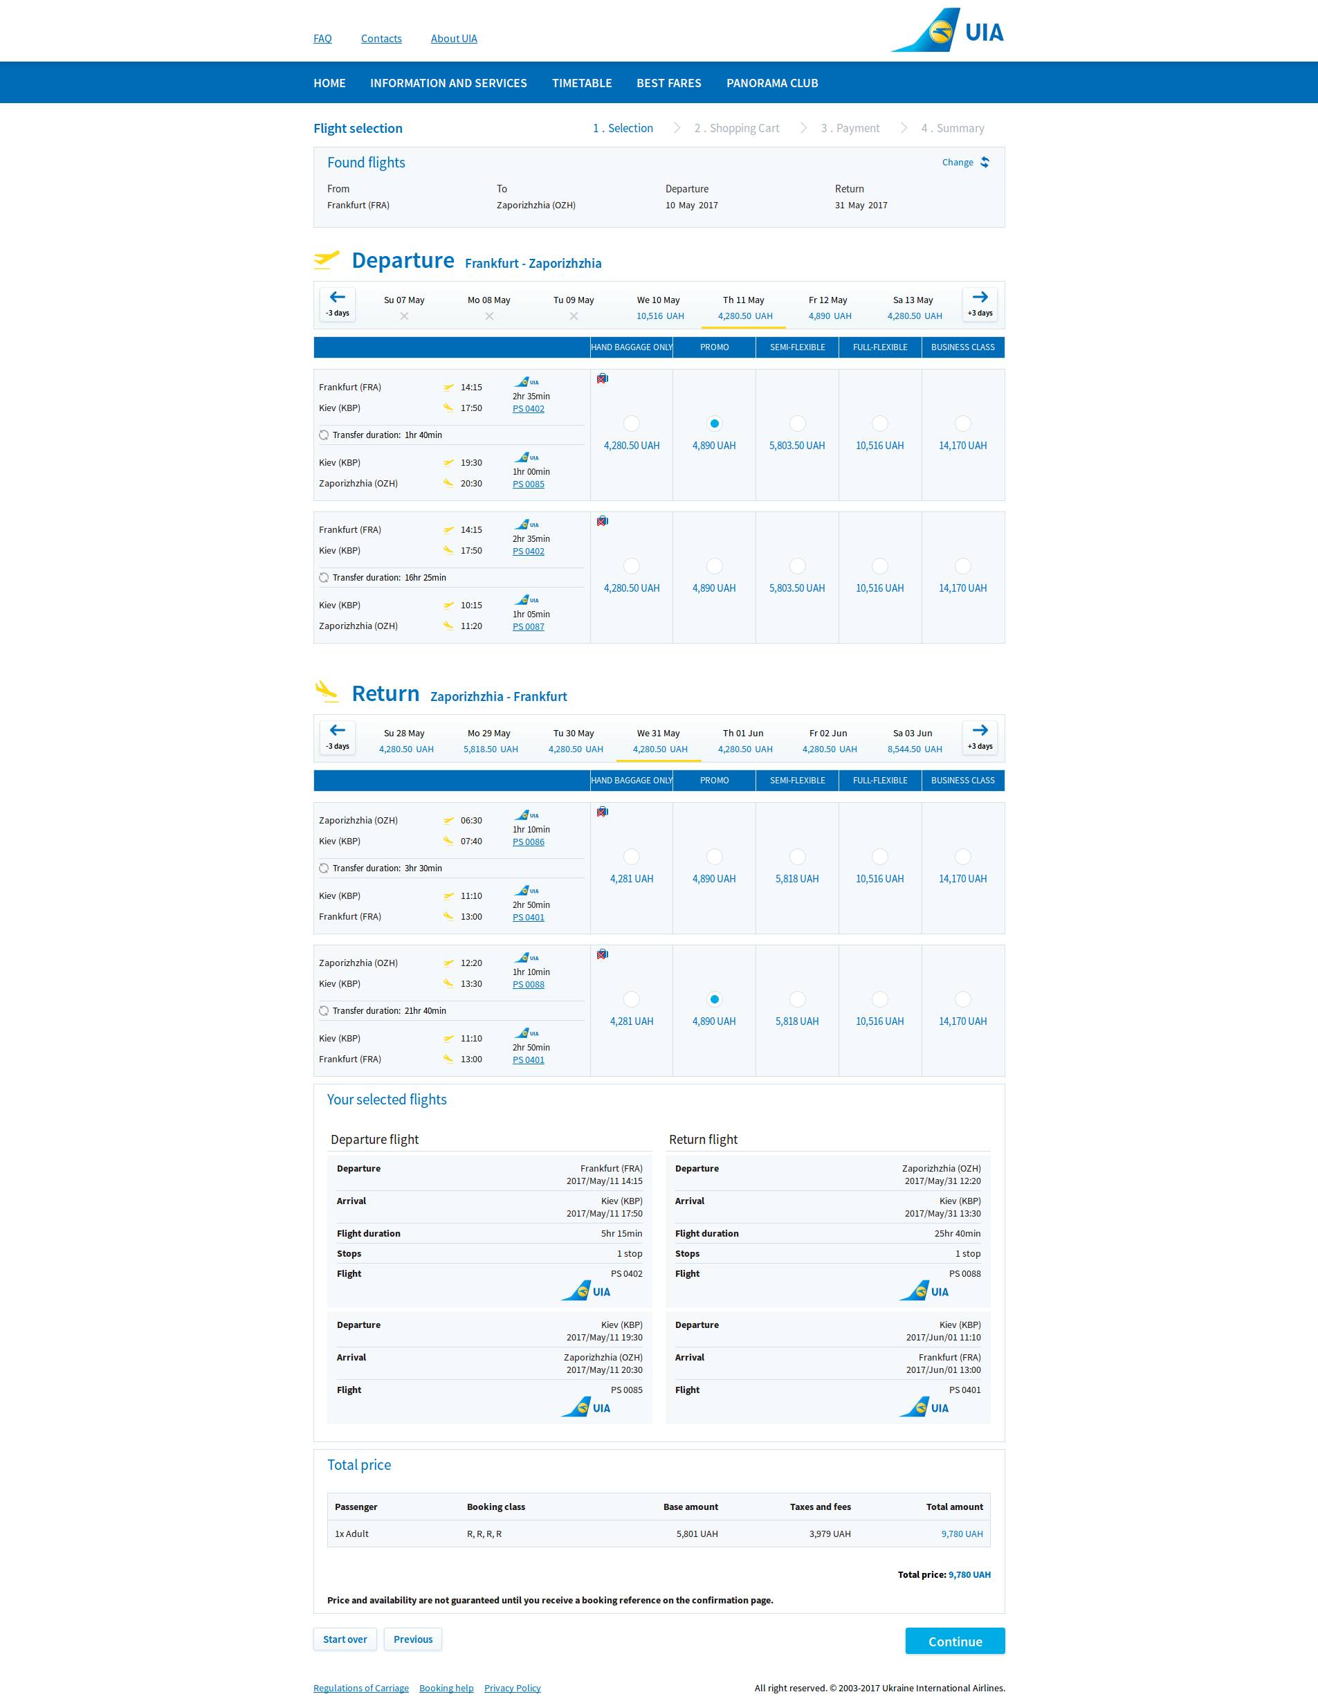Open Information and Services menu

(x=448, y=83)
